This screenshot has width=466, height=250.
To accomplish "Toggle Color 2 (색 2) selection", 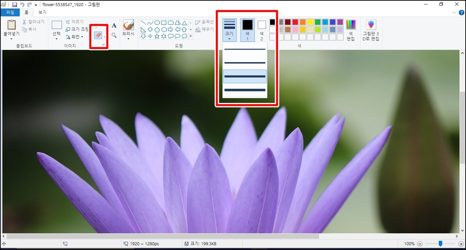I will [x=262, y=30].
